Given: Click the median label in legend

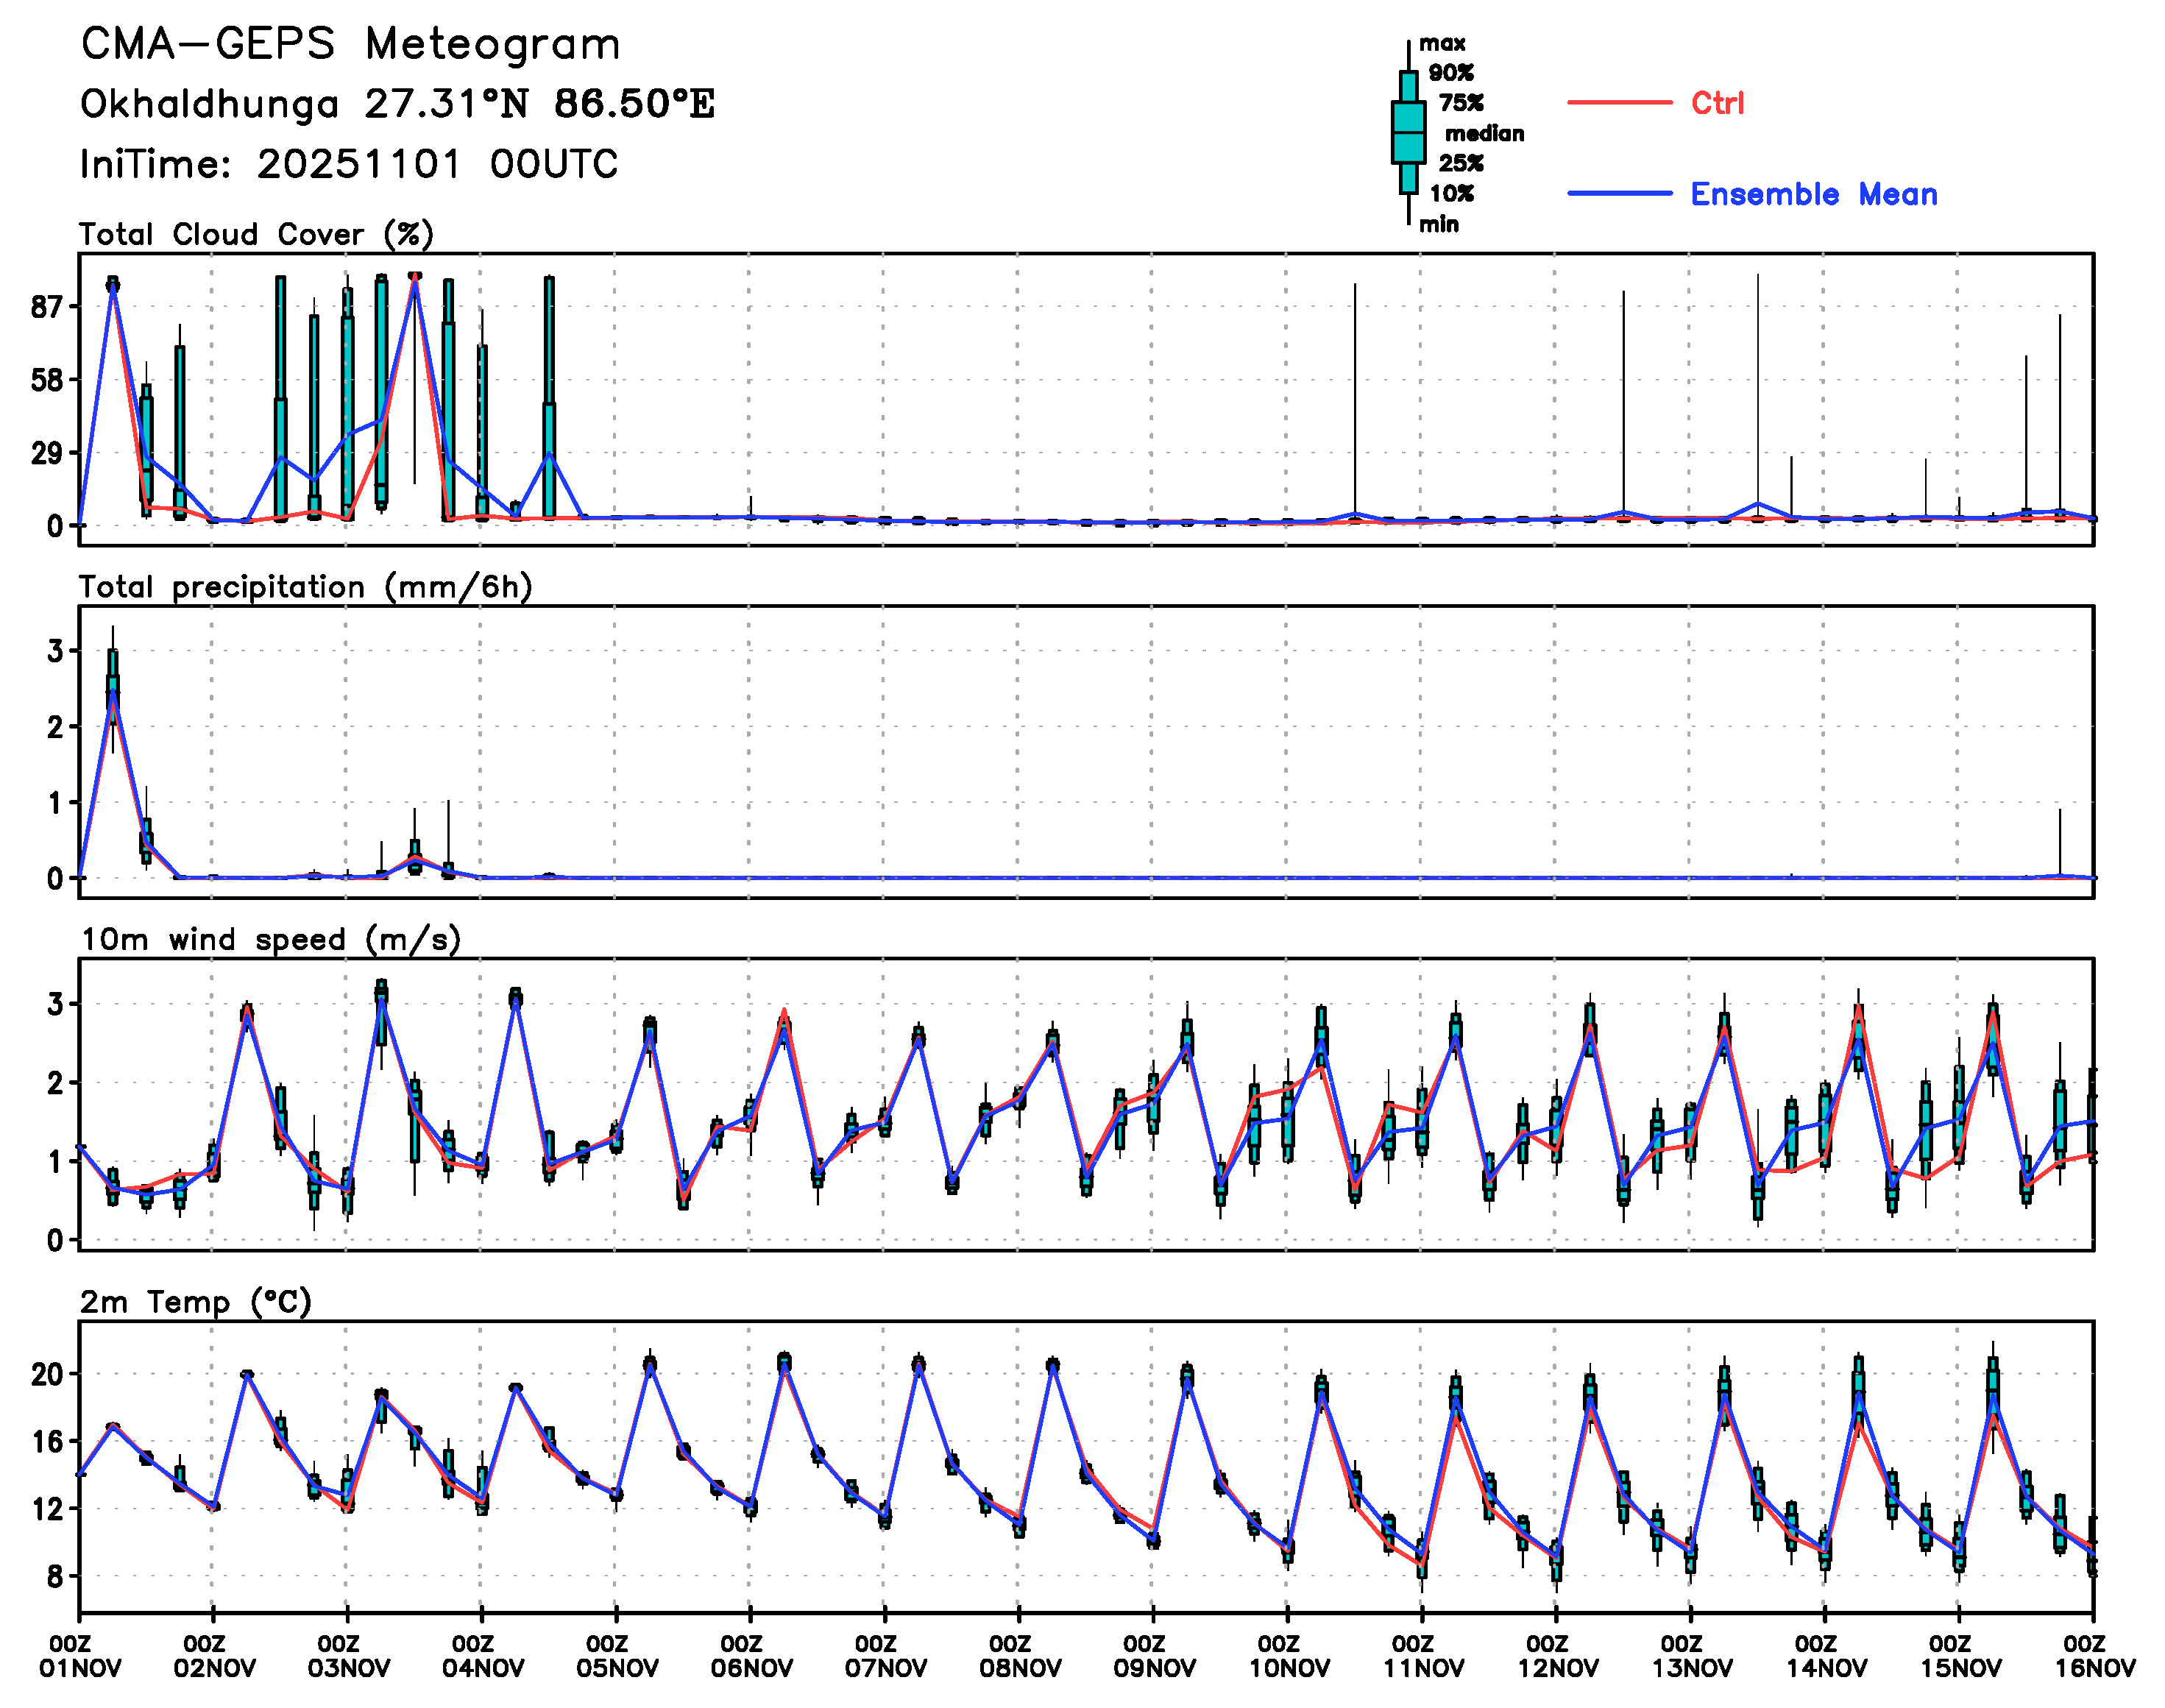Looking at the screenshot, I should [x=1484, y=134].
